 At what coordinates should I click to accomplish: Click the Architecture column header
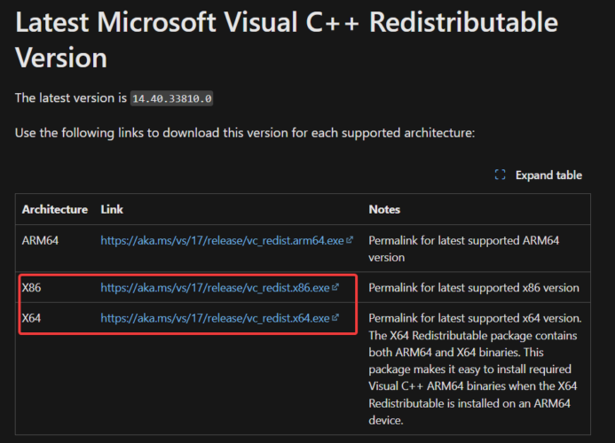point(55,209)
